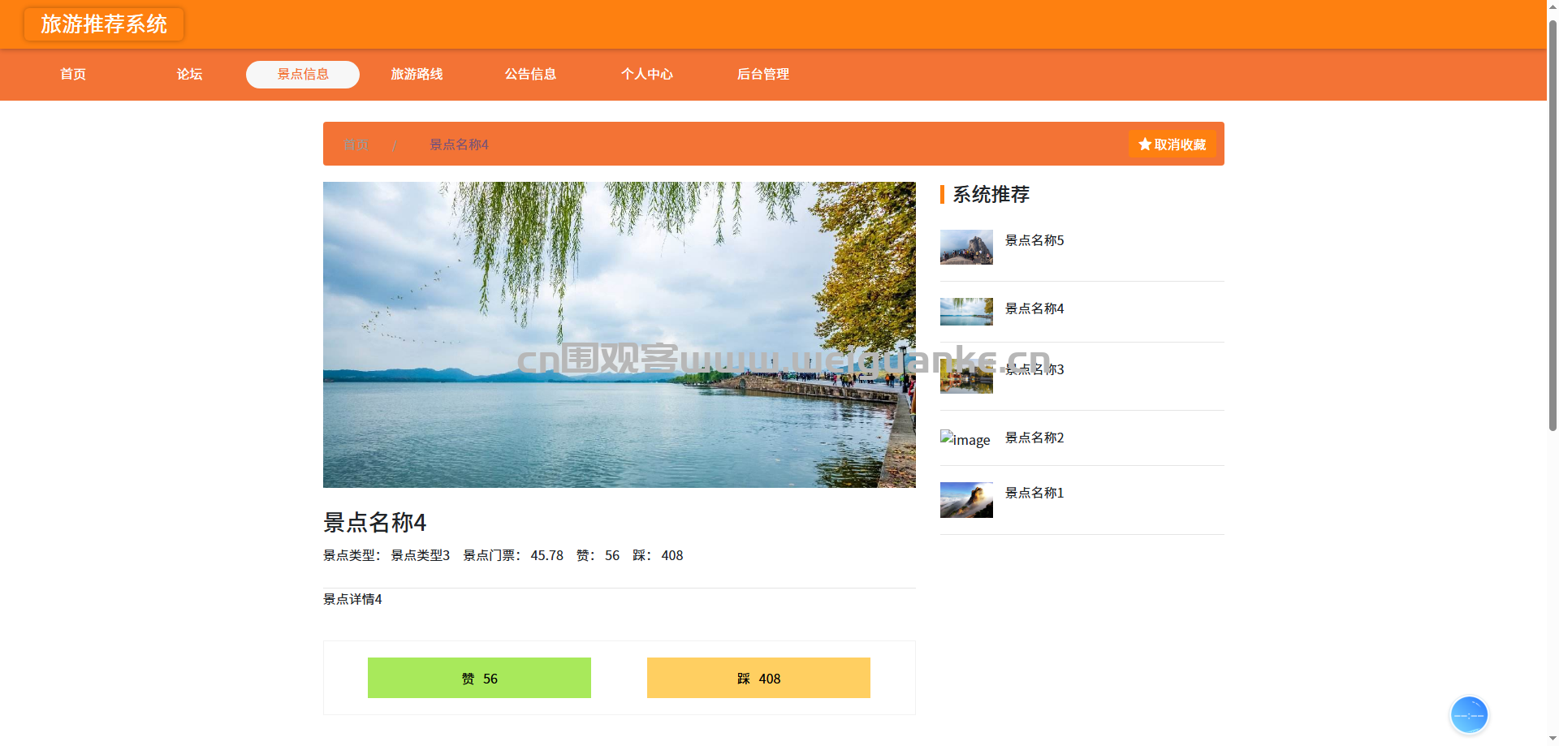Click the broken image beside 景点名称2
Viewport: 1559px width, 746px height.
[965, 439]
